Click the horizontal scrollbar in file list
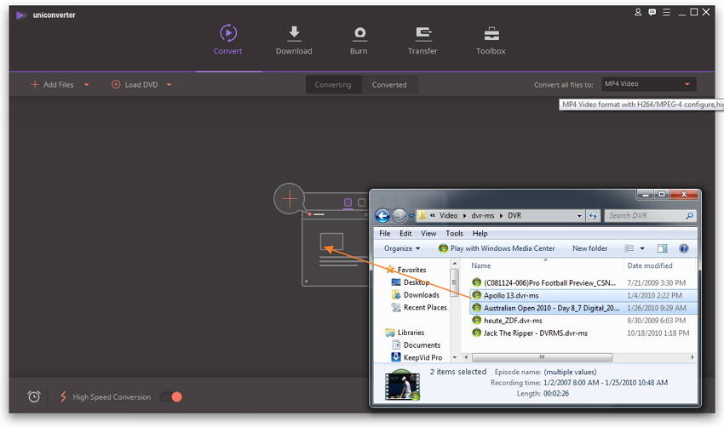This screenshot has height=427, width=724. 542,357
